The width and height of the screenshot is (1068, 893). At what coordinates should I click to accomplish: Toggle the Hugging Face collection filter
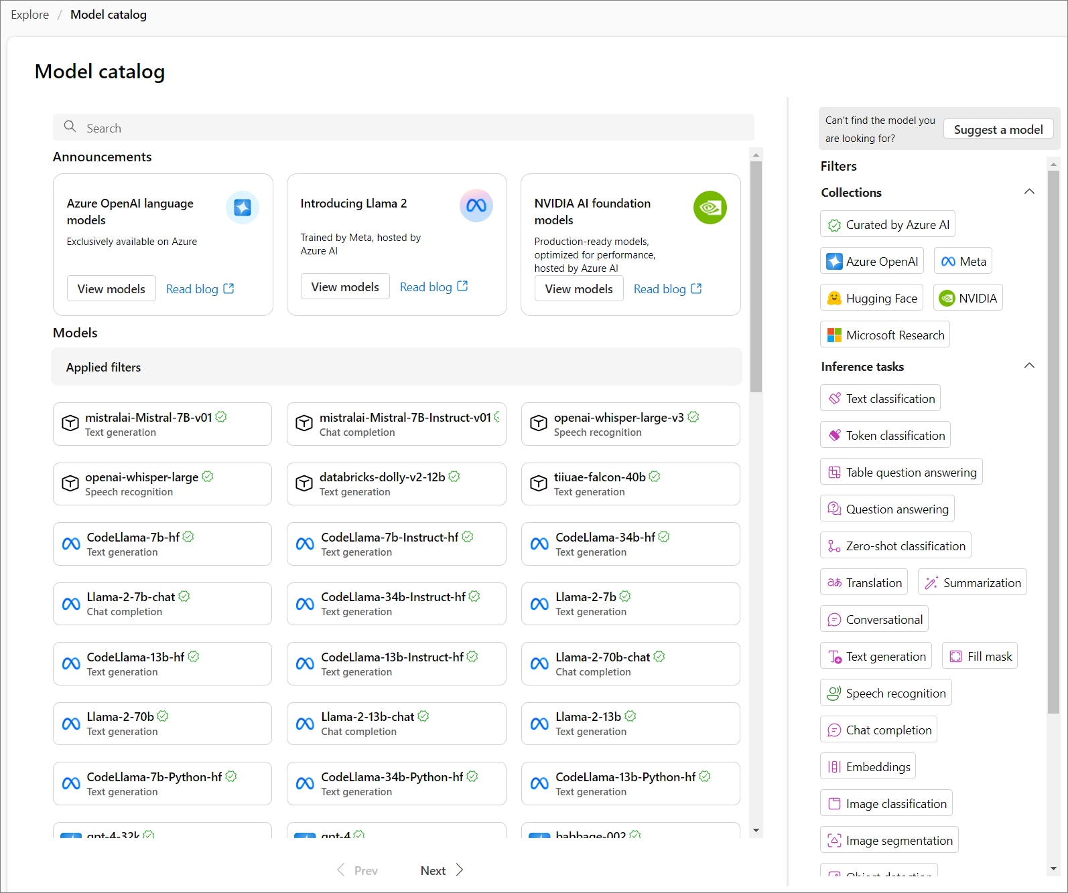pos(872,298)
